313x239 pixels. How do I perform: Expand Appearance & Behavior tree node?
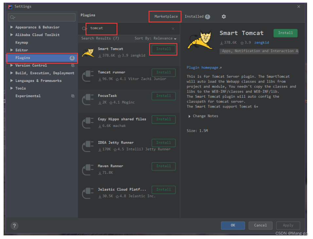[x=11, y=27]
